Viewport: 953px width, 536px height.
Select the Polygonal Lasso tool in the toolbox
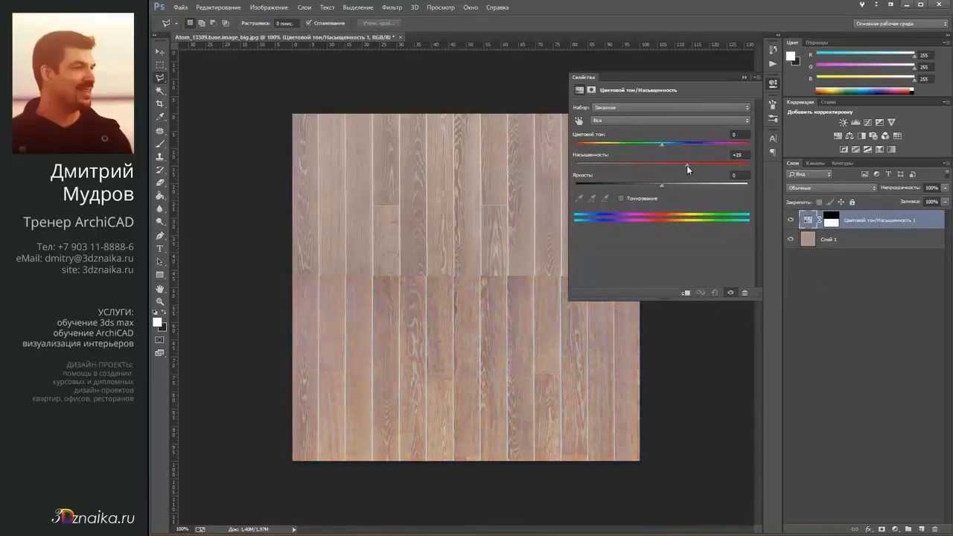pyautogui.click(x=160, y=77)
